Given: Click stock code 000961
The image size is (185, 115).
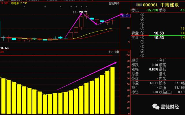Looking at the screenshot, I should [150, 5].
